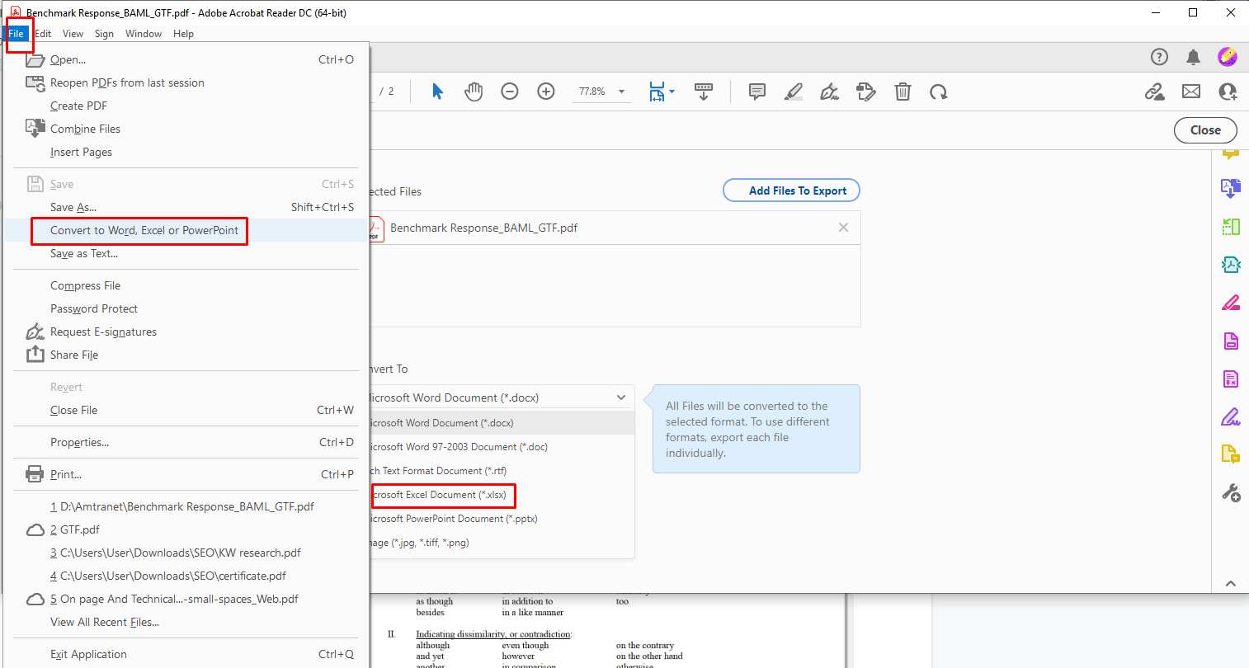This screenshot has width=1249, height=668.
Task: Get a shareable link to the file
Action: click(x=1155, y=92)
